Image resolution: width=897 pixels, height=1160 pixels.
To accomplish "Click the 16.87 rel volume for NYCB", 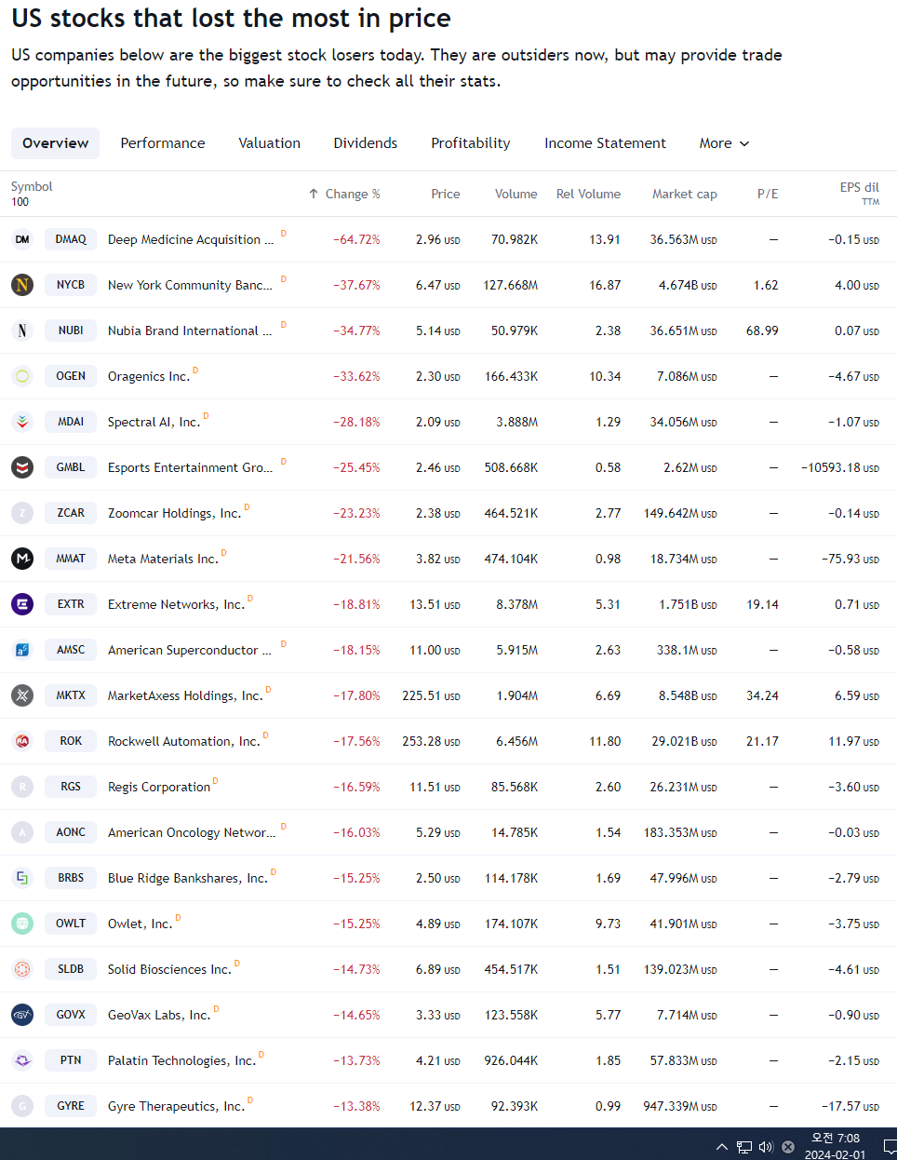I will coord(605,285).
